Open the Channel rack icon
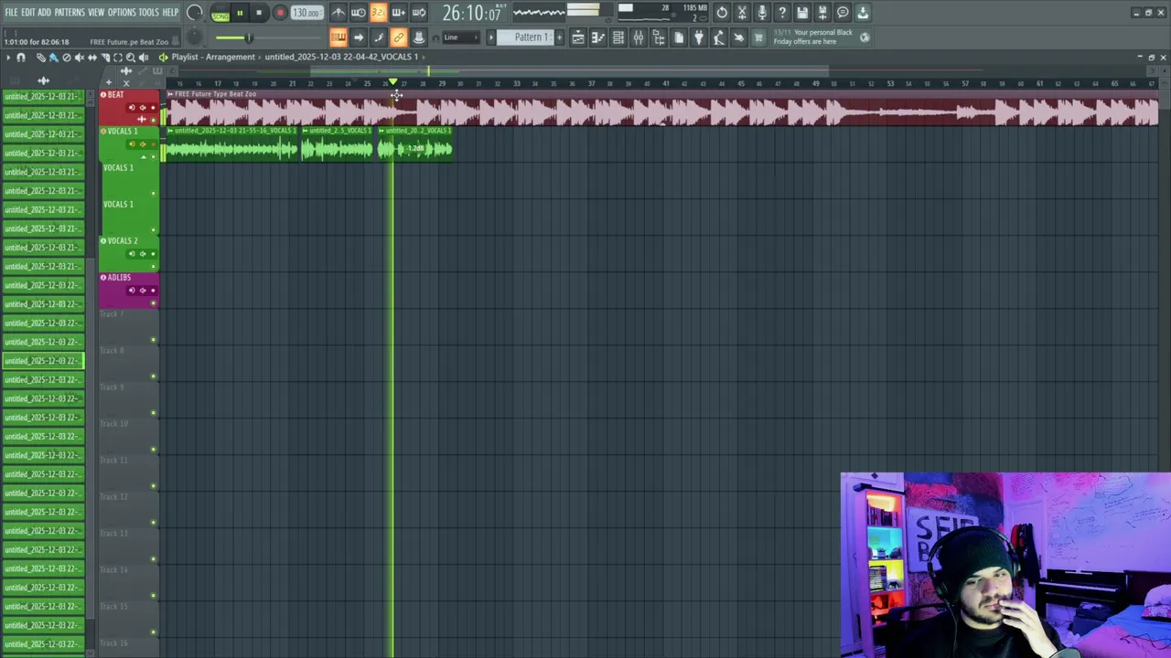The image size is (1171, 658). coord(618,37)
